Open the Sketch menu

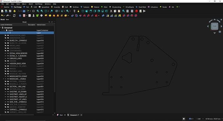pos(31,4)
